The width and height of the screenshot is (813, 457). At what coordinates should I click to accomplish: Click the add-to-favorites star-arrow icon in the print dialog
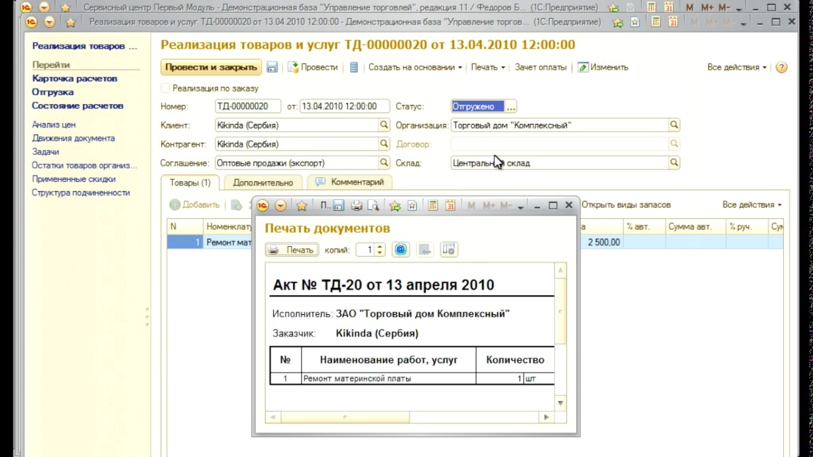pos(395,206)
